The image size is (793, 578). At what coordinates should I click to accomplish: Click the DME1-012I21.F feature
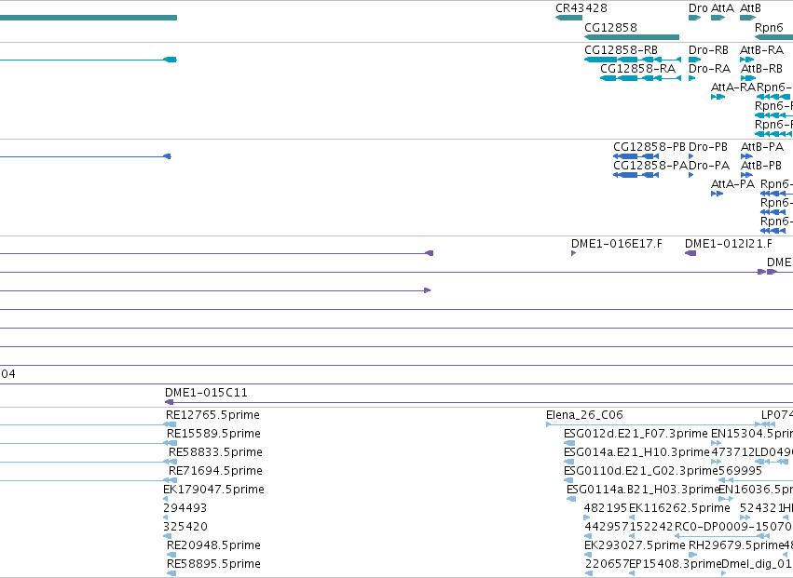(x=690, y=253)
